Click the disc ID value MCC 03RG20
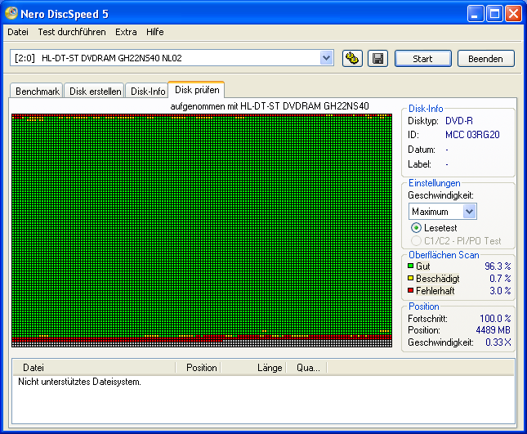 (472, 135)
